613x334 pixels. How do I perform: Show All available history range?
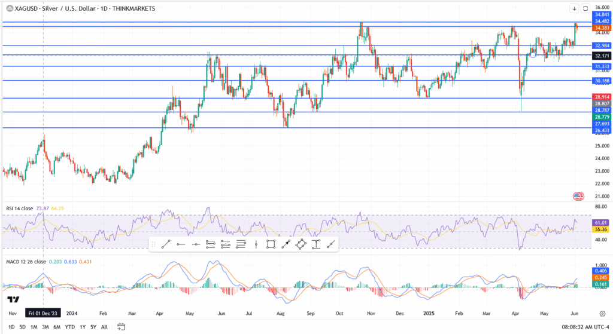click(x=104, y=327)
